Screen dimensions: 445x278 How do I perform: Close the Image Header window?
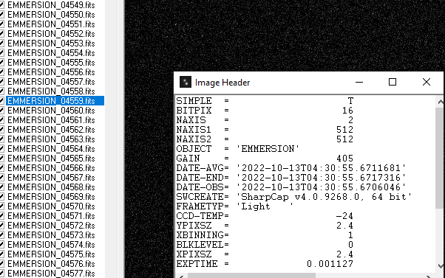pyautogui.click(x=427, y=82)
